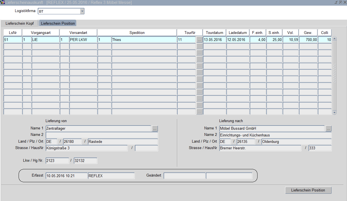Open TourNr lookup for tour 11
This screenshot has height=201, width=347.
coord(199,40)
